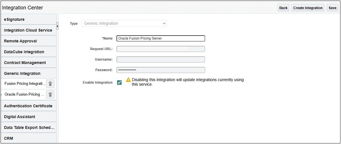Image resolution: width=341 pixels, height=144 pixels.
Task: Click the Username label
Action: point(104,59)
